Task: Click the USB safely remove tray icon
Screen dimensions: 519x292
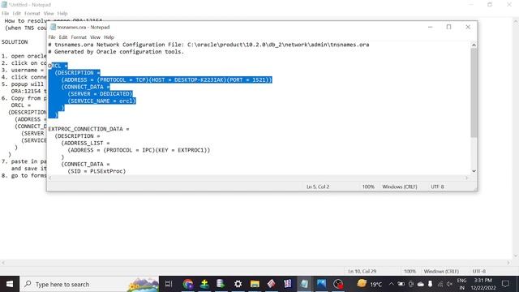Action: click(431, 284)
